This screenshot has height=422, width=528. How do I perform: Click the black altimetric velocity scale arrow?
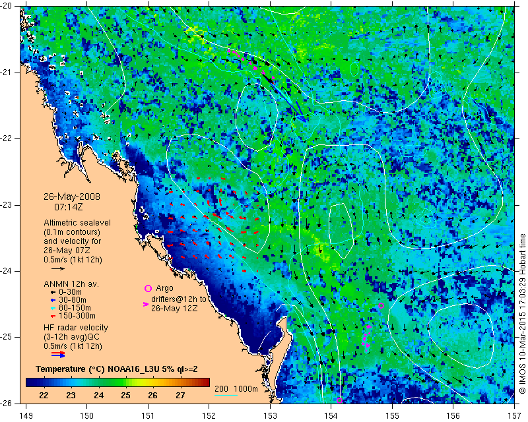[57, 268]
